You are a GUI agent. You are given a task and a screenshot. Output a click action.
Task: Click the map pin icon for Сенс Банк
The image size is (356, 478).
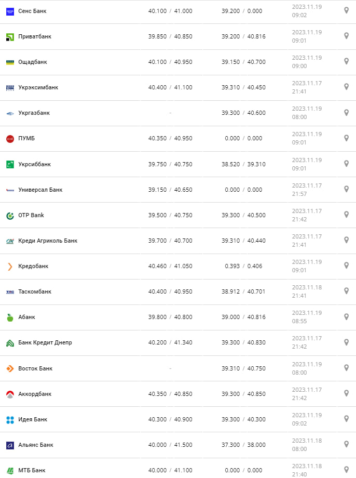coord(346,10)
